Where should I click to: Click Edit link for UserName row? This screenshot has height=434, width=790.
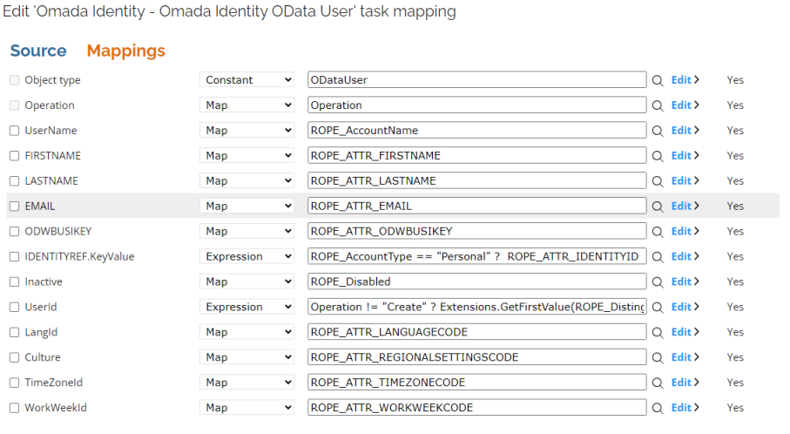tap(685, 130)
